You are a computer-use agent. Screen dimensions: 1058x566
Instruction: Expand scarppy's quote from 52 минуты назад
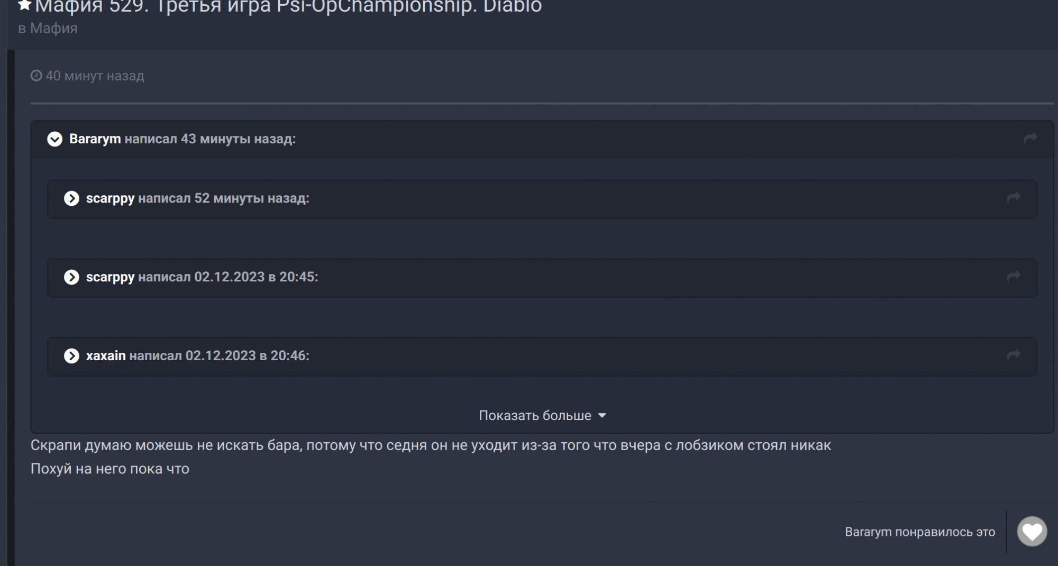click(x=71, y=198)
